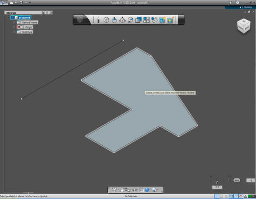This screenshot has width=256, height=199.
Task: Click the dark toolbar home cube
Action: [x=80, y=19]
